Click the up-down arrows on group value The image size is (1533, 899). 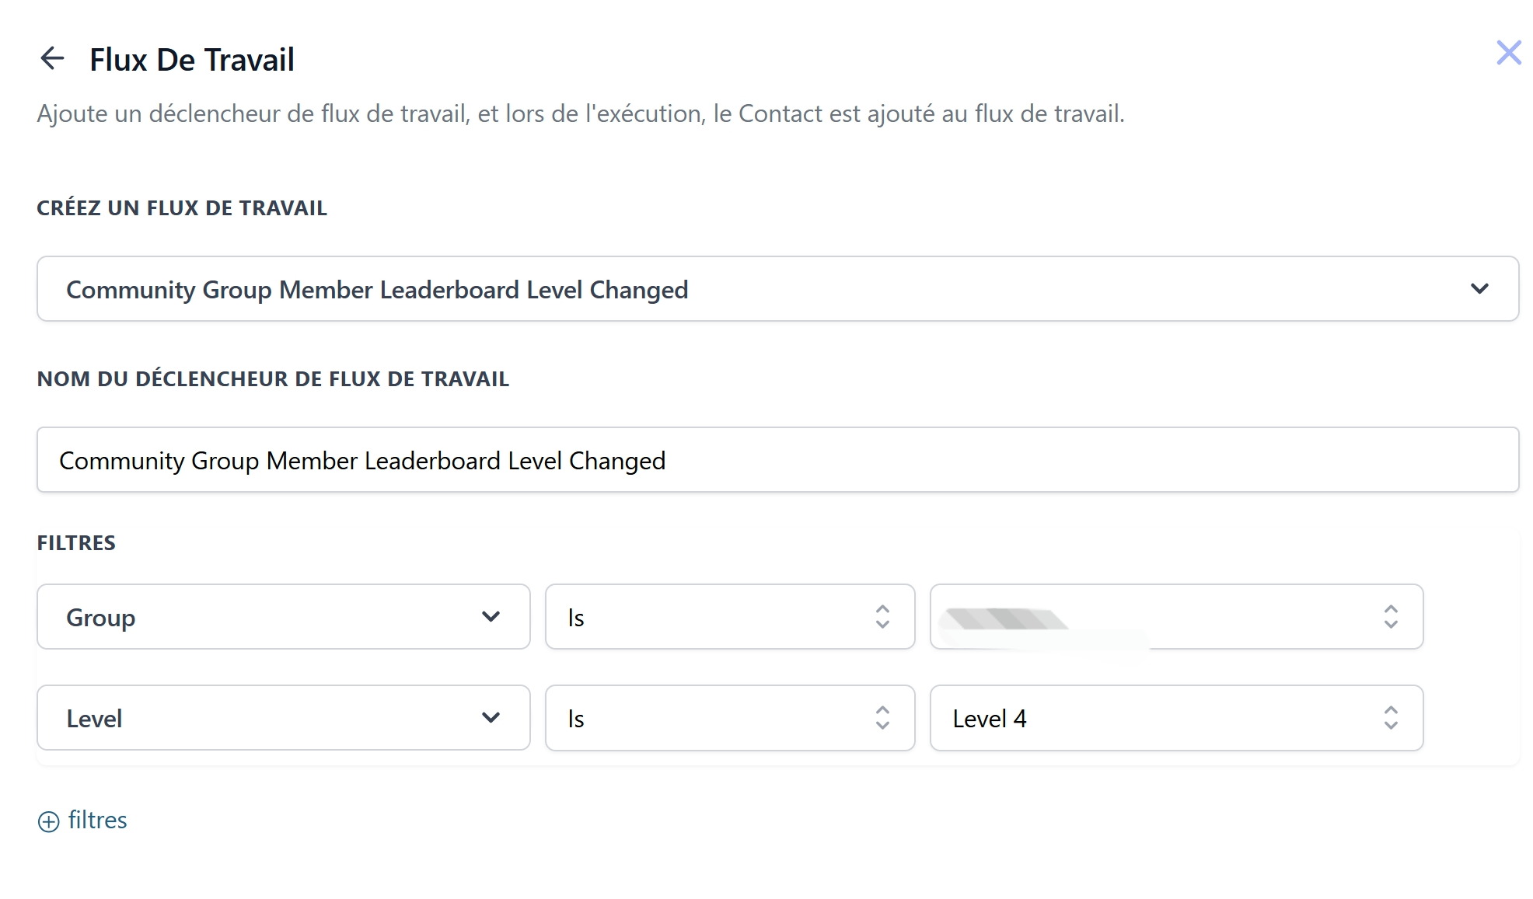[x=1391, y=617]
